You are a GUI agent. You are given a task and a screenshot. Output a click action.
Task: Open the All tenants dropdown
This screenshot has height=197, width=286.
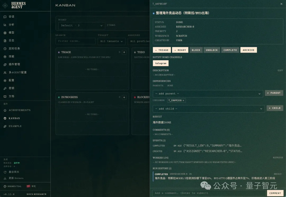tap(111, 41)
